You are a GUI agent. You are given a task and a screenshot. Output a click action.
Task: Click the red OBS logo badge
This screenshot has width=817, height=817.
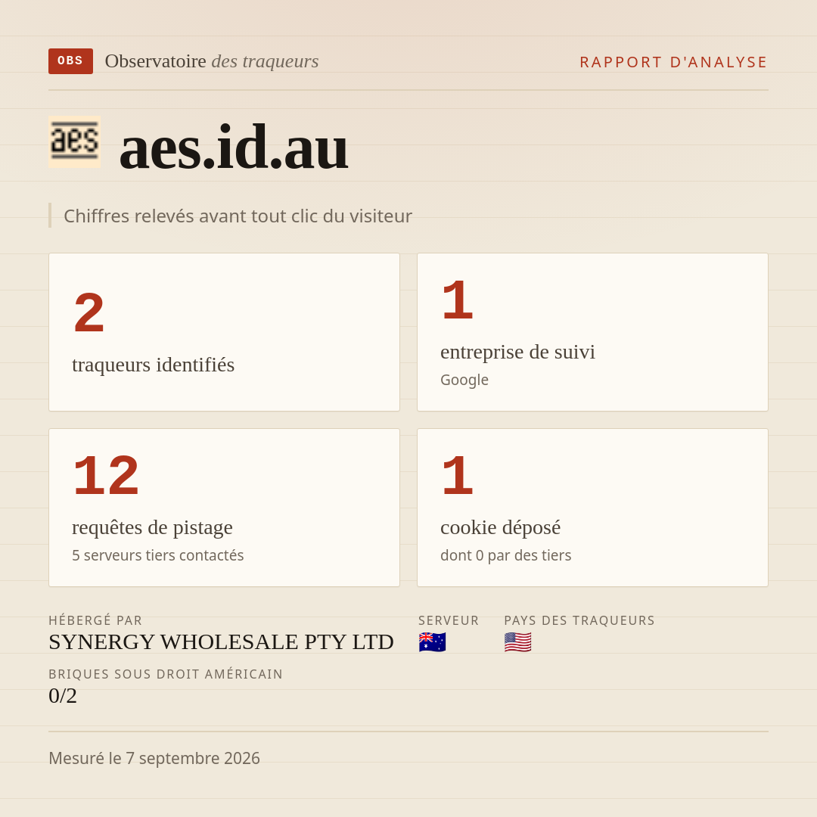(x=71, y=61)
